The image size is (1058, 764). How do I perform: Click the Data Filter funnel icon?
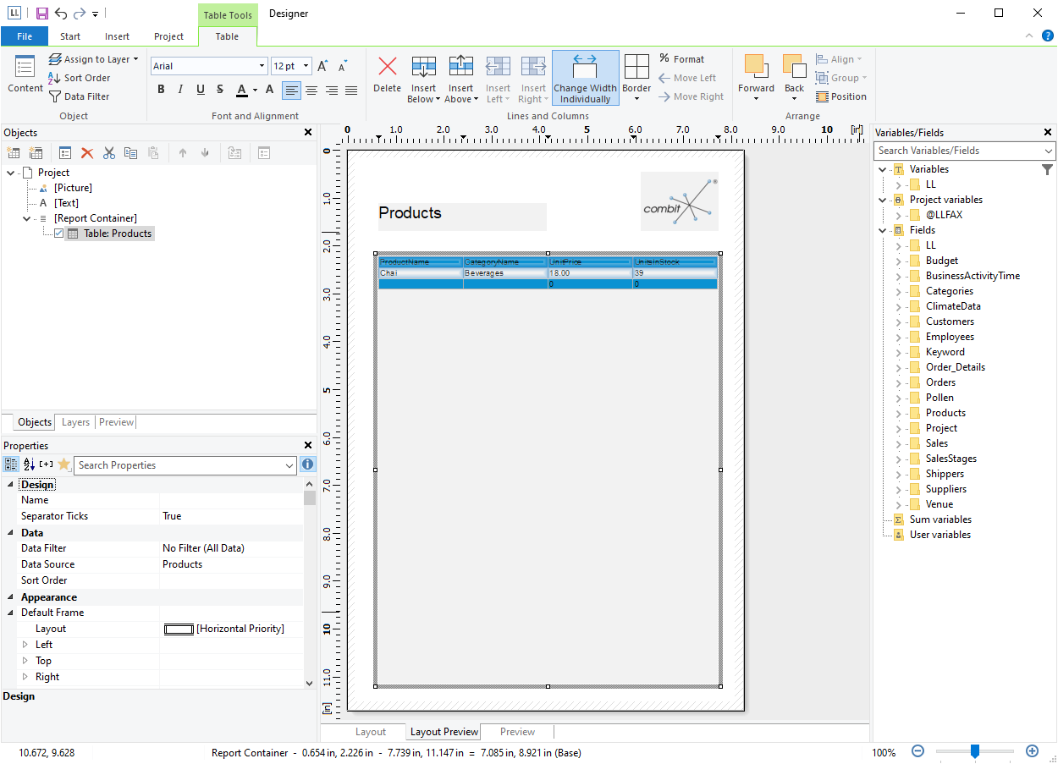click(x=55, y=96)
